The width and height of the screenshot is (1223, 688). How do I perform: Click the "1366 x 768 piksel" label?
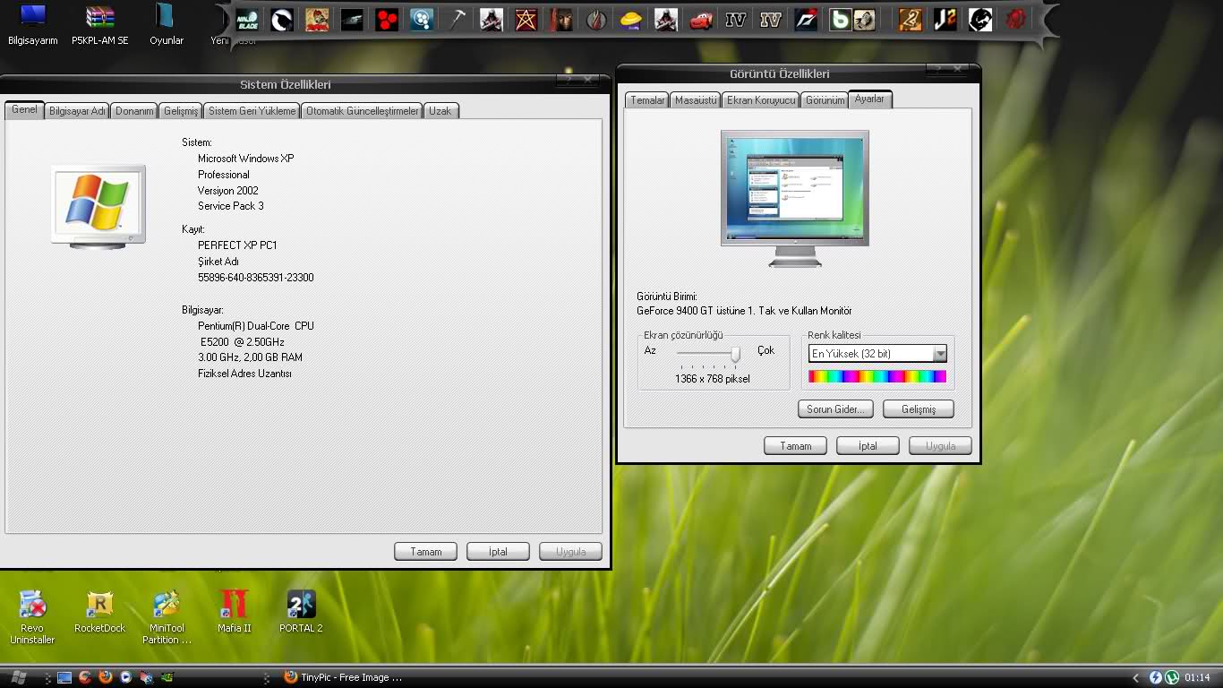(x=713, y=379)
